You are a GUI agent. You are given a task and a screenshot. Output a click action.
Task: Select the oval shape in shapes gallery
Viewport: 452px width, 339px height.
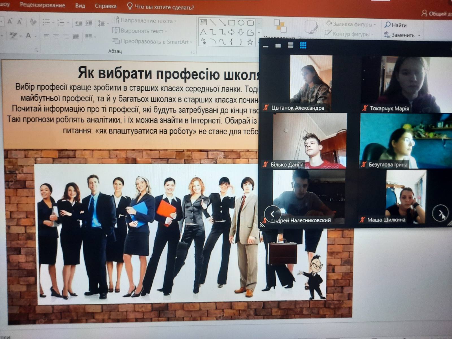coord(241,23)
